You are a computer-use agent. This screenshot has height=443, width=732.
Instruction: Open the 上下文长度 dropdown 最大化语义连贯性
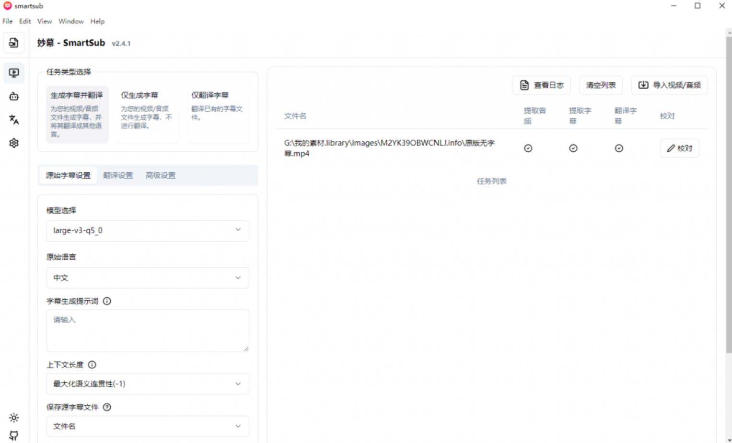[x=148, y=384]
